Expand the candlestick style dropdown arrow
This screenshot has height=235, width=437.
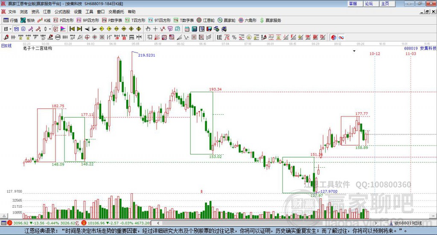tap(50, 29)
